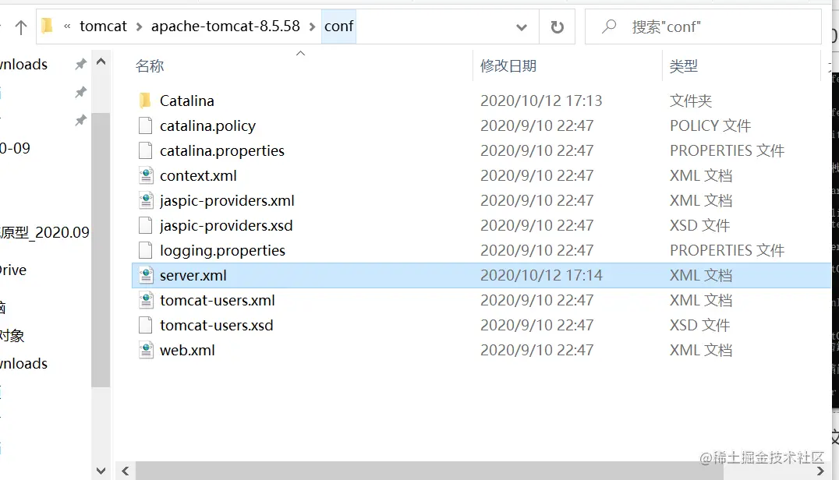This screenshot has width=839, height=480.
Task: Select the server.xml file icon
Action: pyautogui.click(x=146, y=275)
